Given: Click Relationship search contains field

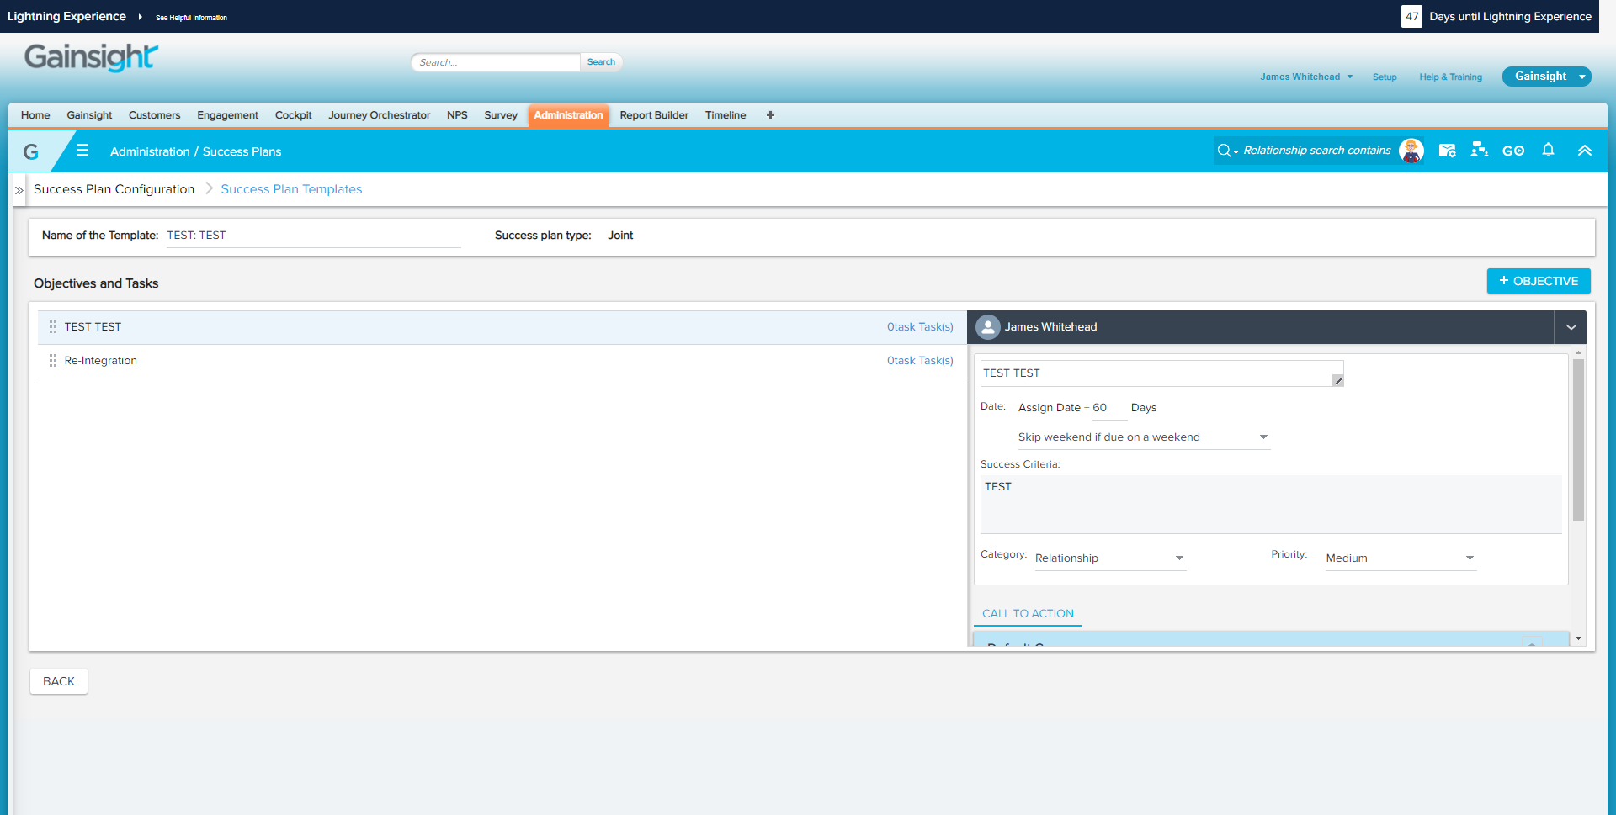Looking at the screenshot, I should 1317,151.
